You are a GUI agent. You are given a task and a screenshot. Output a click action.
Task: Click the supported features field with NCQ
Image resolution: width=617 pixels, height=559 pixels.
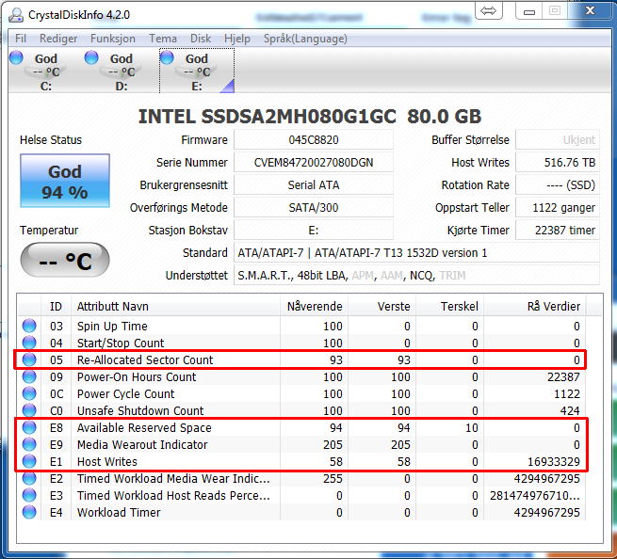416,276
